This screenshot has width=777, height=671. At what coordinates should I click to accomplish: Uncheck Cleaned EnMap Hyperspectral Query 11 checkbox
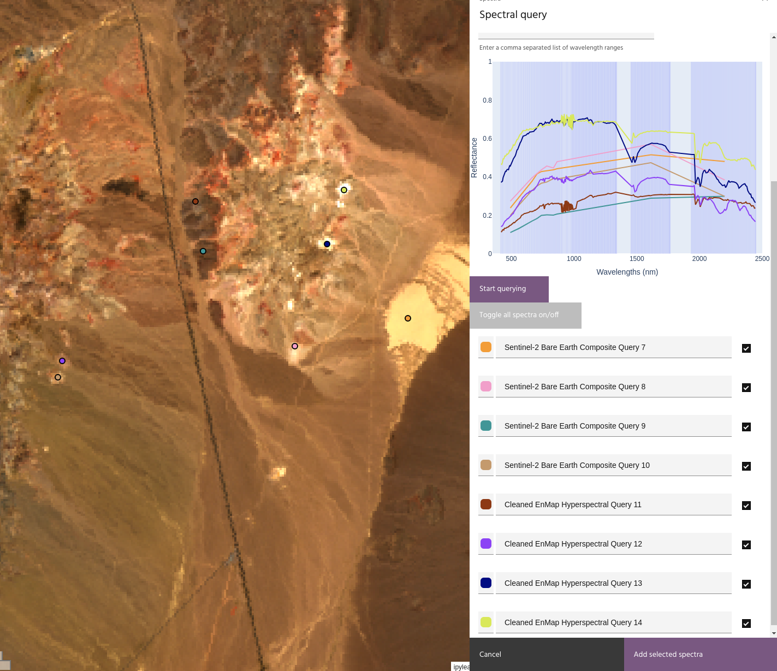pos(746,506)
